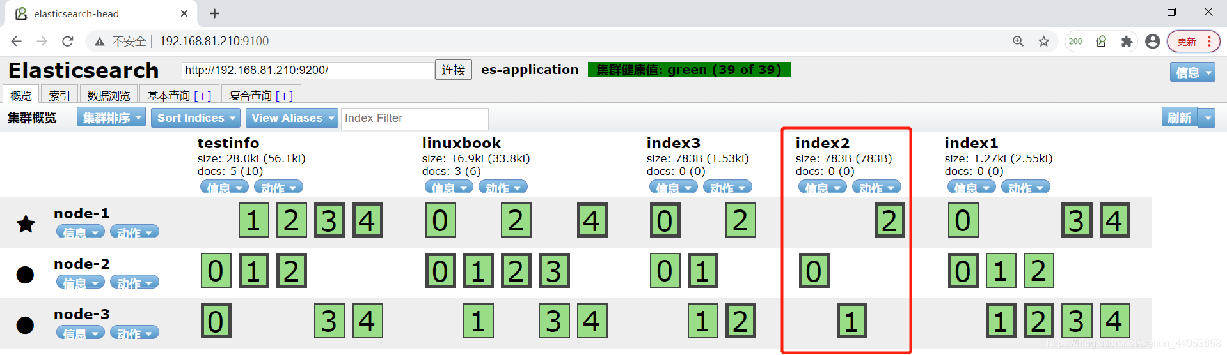Open the 复合查询 compound query tab
This screenshot has width=1227, height=355.
[x=250, y=96]
